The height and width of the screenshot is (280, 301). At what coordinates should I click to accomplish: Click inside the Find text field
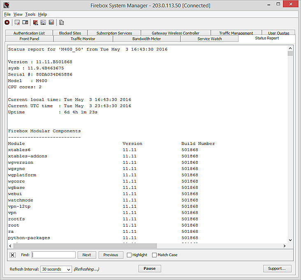coord(53,255)
